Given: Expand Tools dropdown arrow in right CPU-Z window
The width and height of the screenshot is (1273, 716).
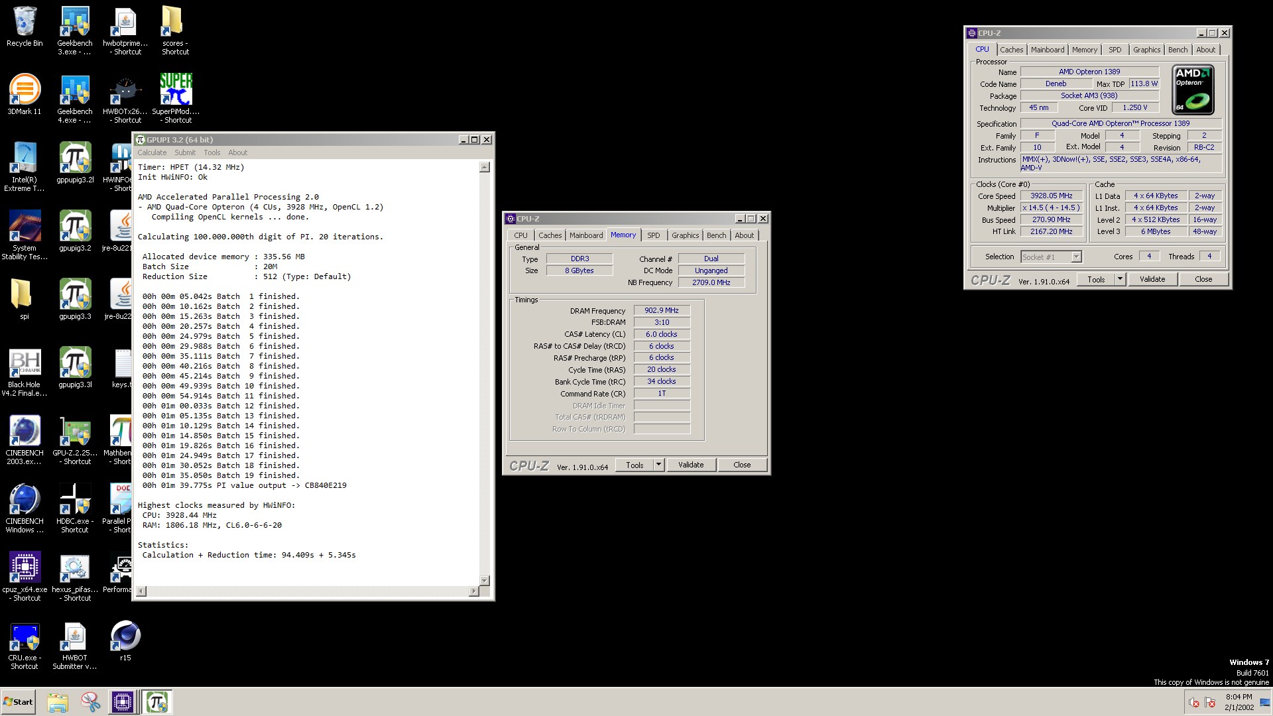Looking at the screenshot, I should click(x=1121, y=279).
